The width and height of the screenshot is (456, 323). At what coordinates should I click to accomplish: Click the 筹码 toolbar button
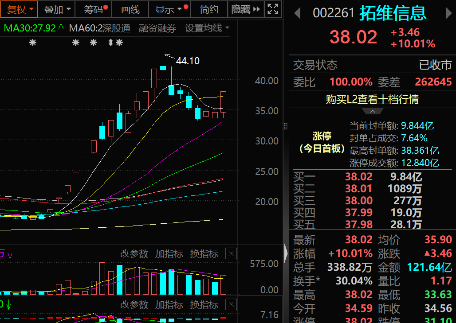click(x=94, y=10)
